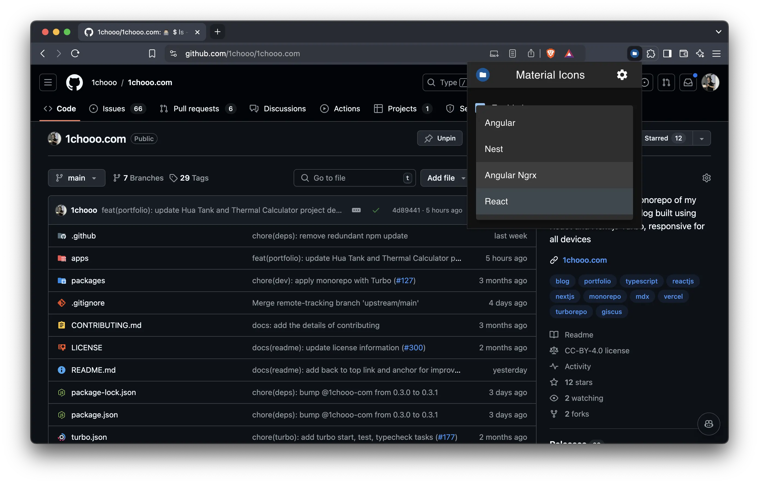Open turbo.json file
The image size is (759, 484).
(89, 437)
